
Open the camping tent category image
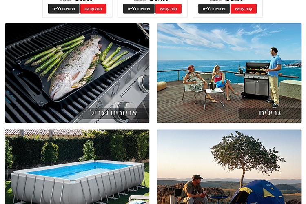229,167
